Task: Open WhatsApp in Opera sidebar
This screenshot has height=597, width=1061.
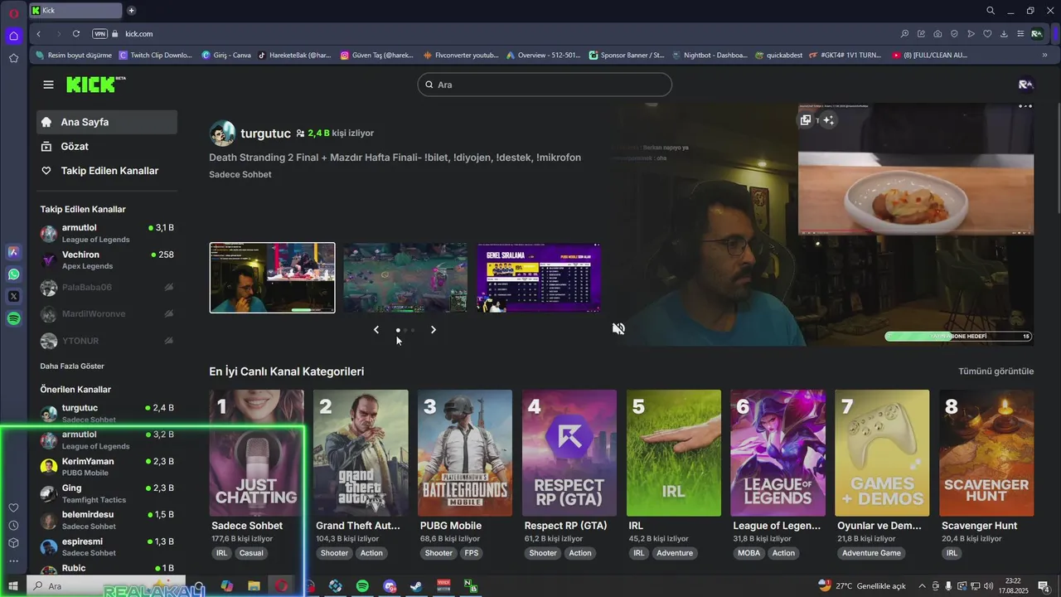Action: coord(13,274)
